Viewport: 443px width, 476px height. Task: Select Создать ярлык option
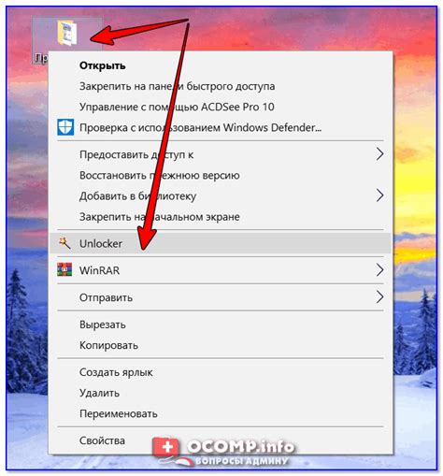click(x=116, y=372)
